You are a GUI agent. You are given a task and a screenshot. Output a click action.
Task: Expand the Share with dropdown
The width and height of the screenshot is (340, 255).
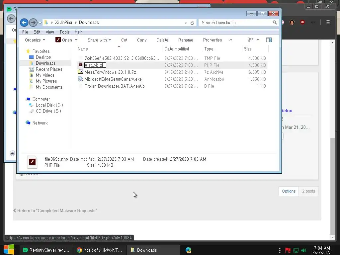click(99, 40)
